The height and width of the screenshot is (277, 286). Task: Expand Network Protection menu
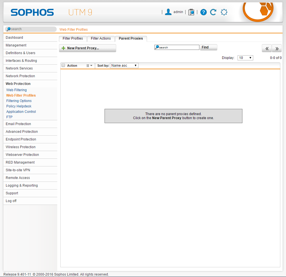click(x=30, y=76)
